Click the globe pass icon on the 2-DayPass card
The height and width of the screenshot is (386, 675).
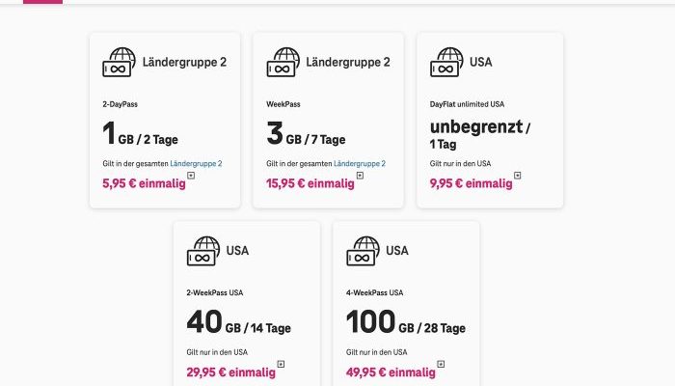(119, 63)
